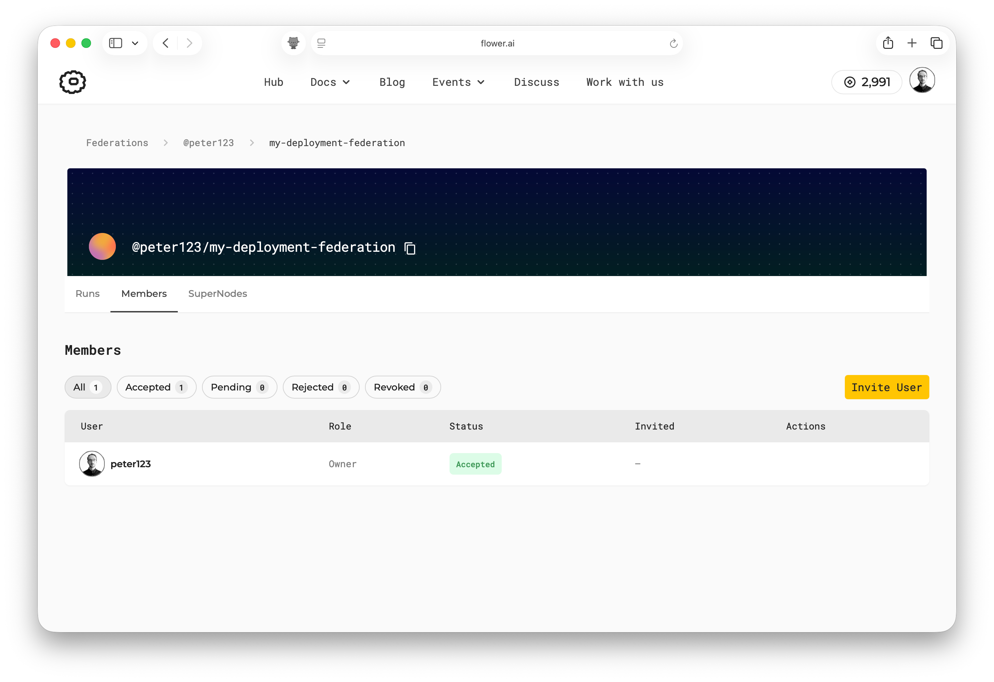
Task: Open the page reader icon in address bar
Action: tap(321, 43)
